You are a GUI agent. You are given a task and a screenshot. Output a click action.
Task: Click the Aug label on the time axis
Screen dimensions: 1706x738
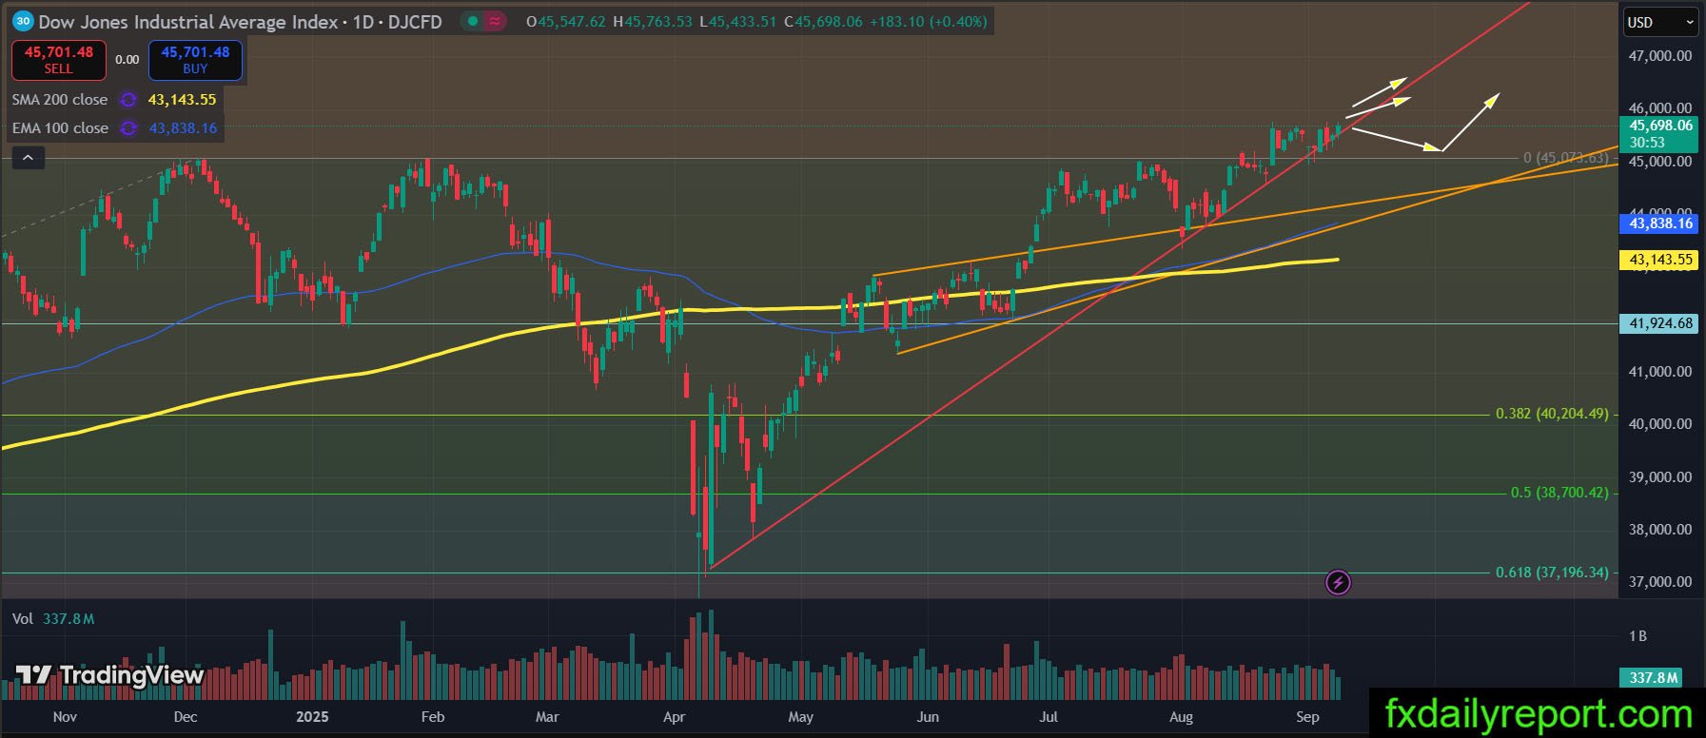(1181, 717)
